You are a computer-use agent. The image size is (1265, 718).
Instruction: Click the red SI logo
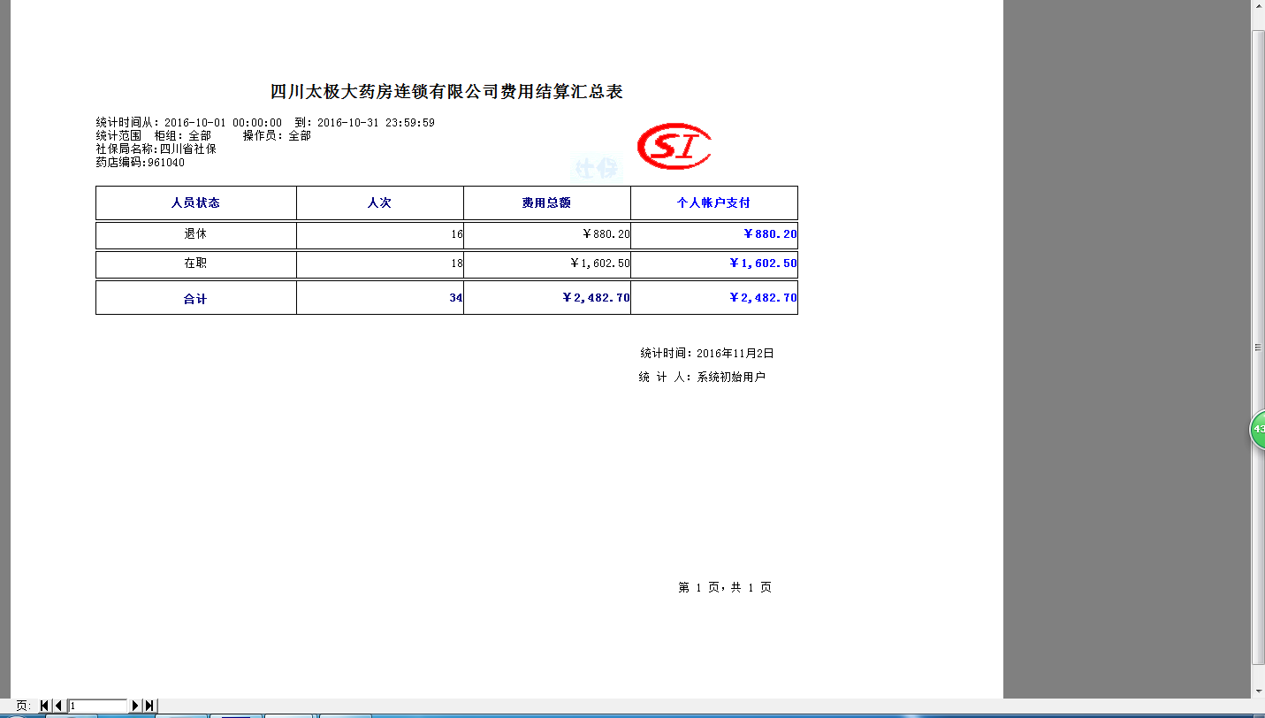674,146
